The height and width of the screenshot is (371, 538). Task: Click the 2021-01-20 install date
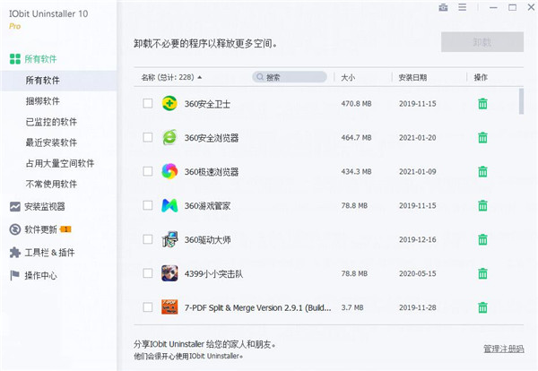click(417, 137)
